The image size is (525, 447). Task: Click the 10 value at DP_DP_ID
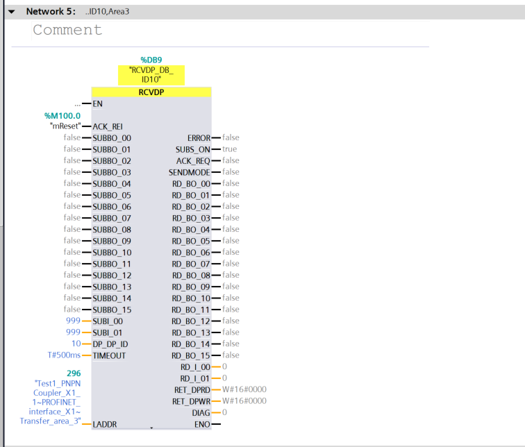click(76, 344)
